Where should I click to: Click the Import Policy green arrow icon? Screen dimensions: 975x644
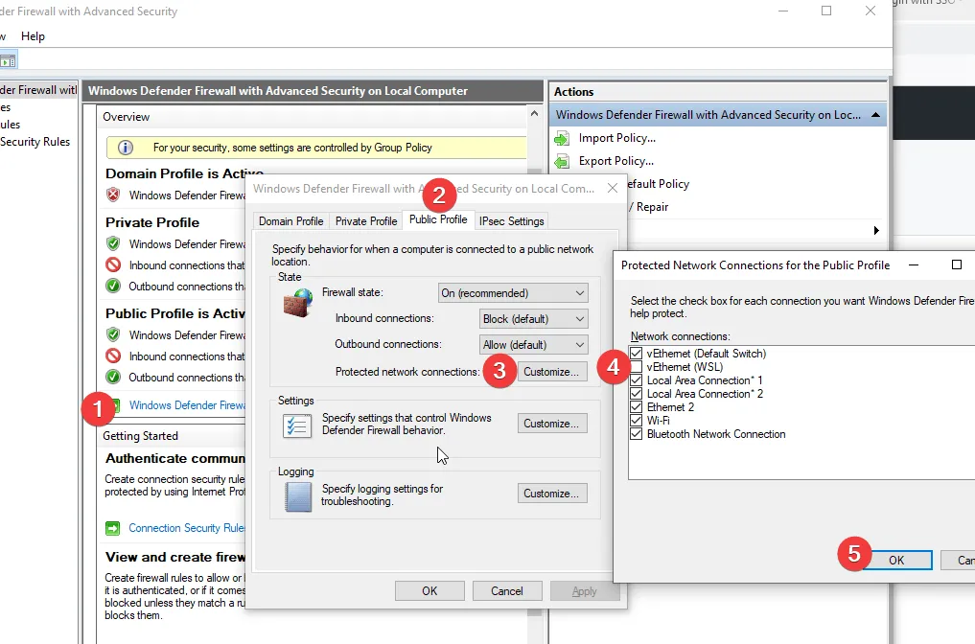pyautogui.click(x=562, y=139)
